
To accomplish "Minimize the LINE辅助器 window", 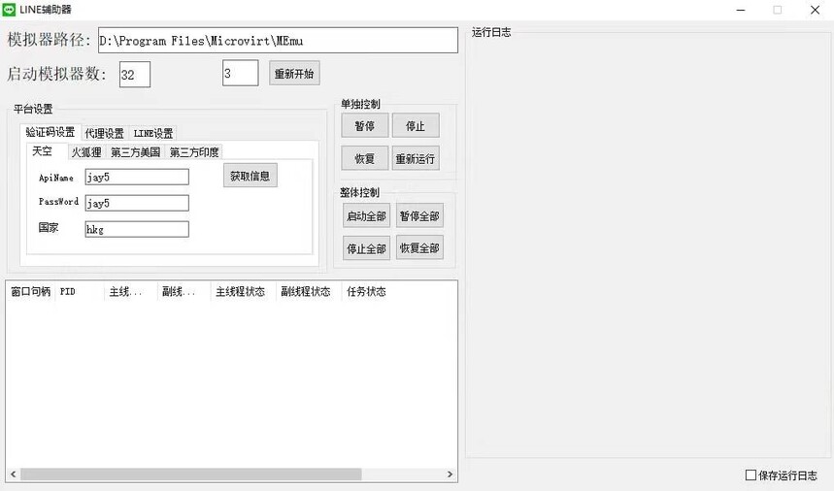I will [x=741, y=10].
